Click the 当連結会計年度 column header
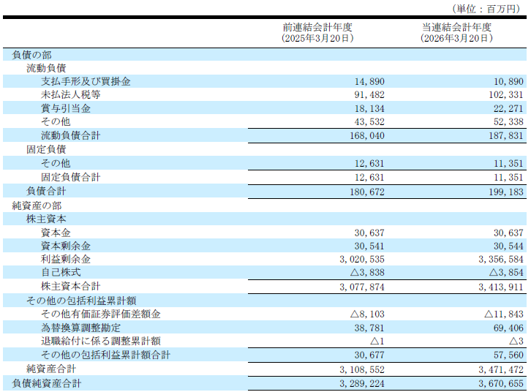This screenshot has width=531, height=392. tap(456, 27)
